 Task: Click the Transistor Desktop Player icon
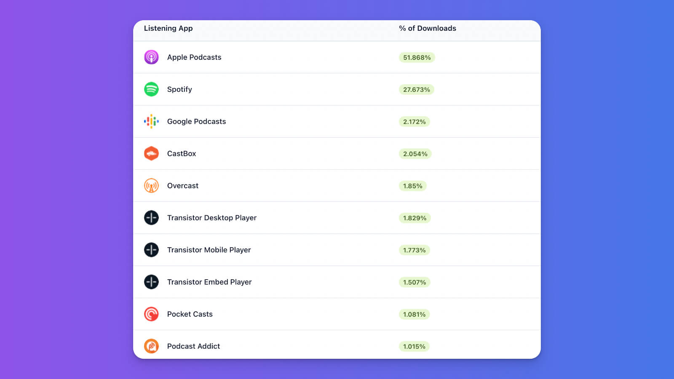pyautogui.click(x=151, y=218)
